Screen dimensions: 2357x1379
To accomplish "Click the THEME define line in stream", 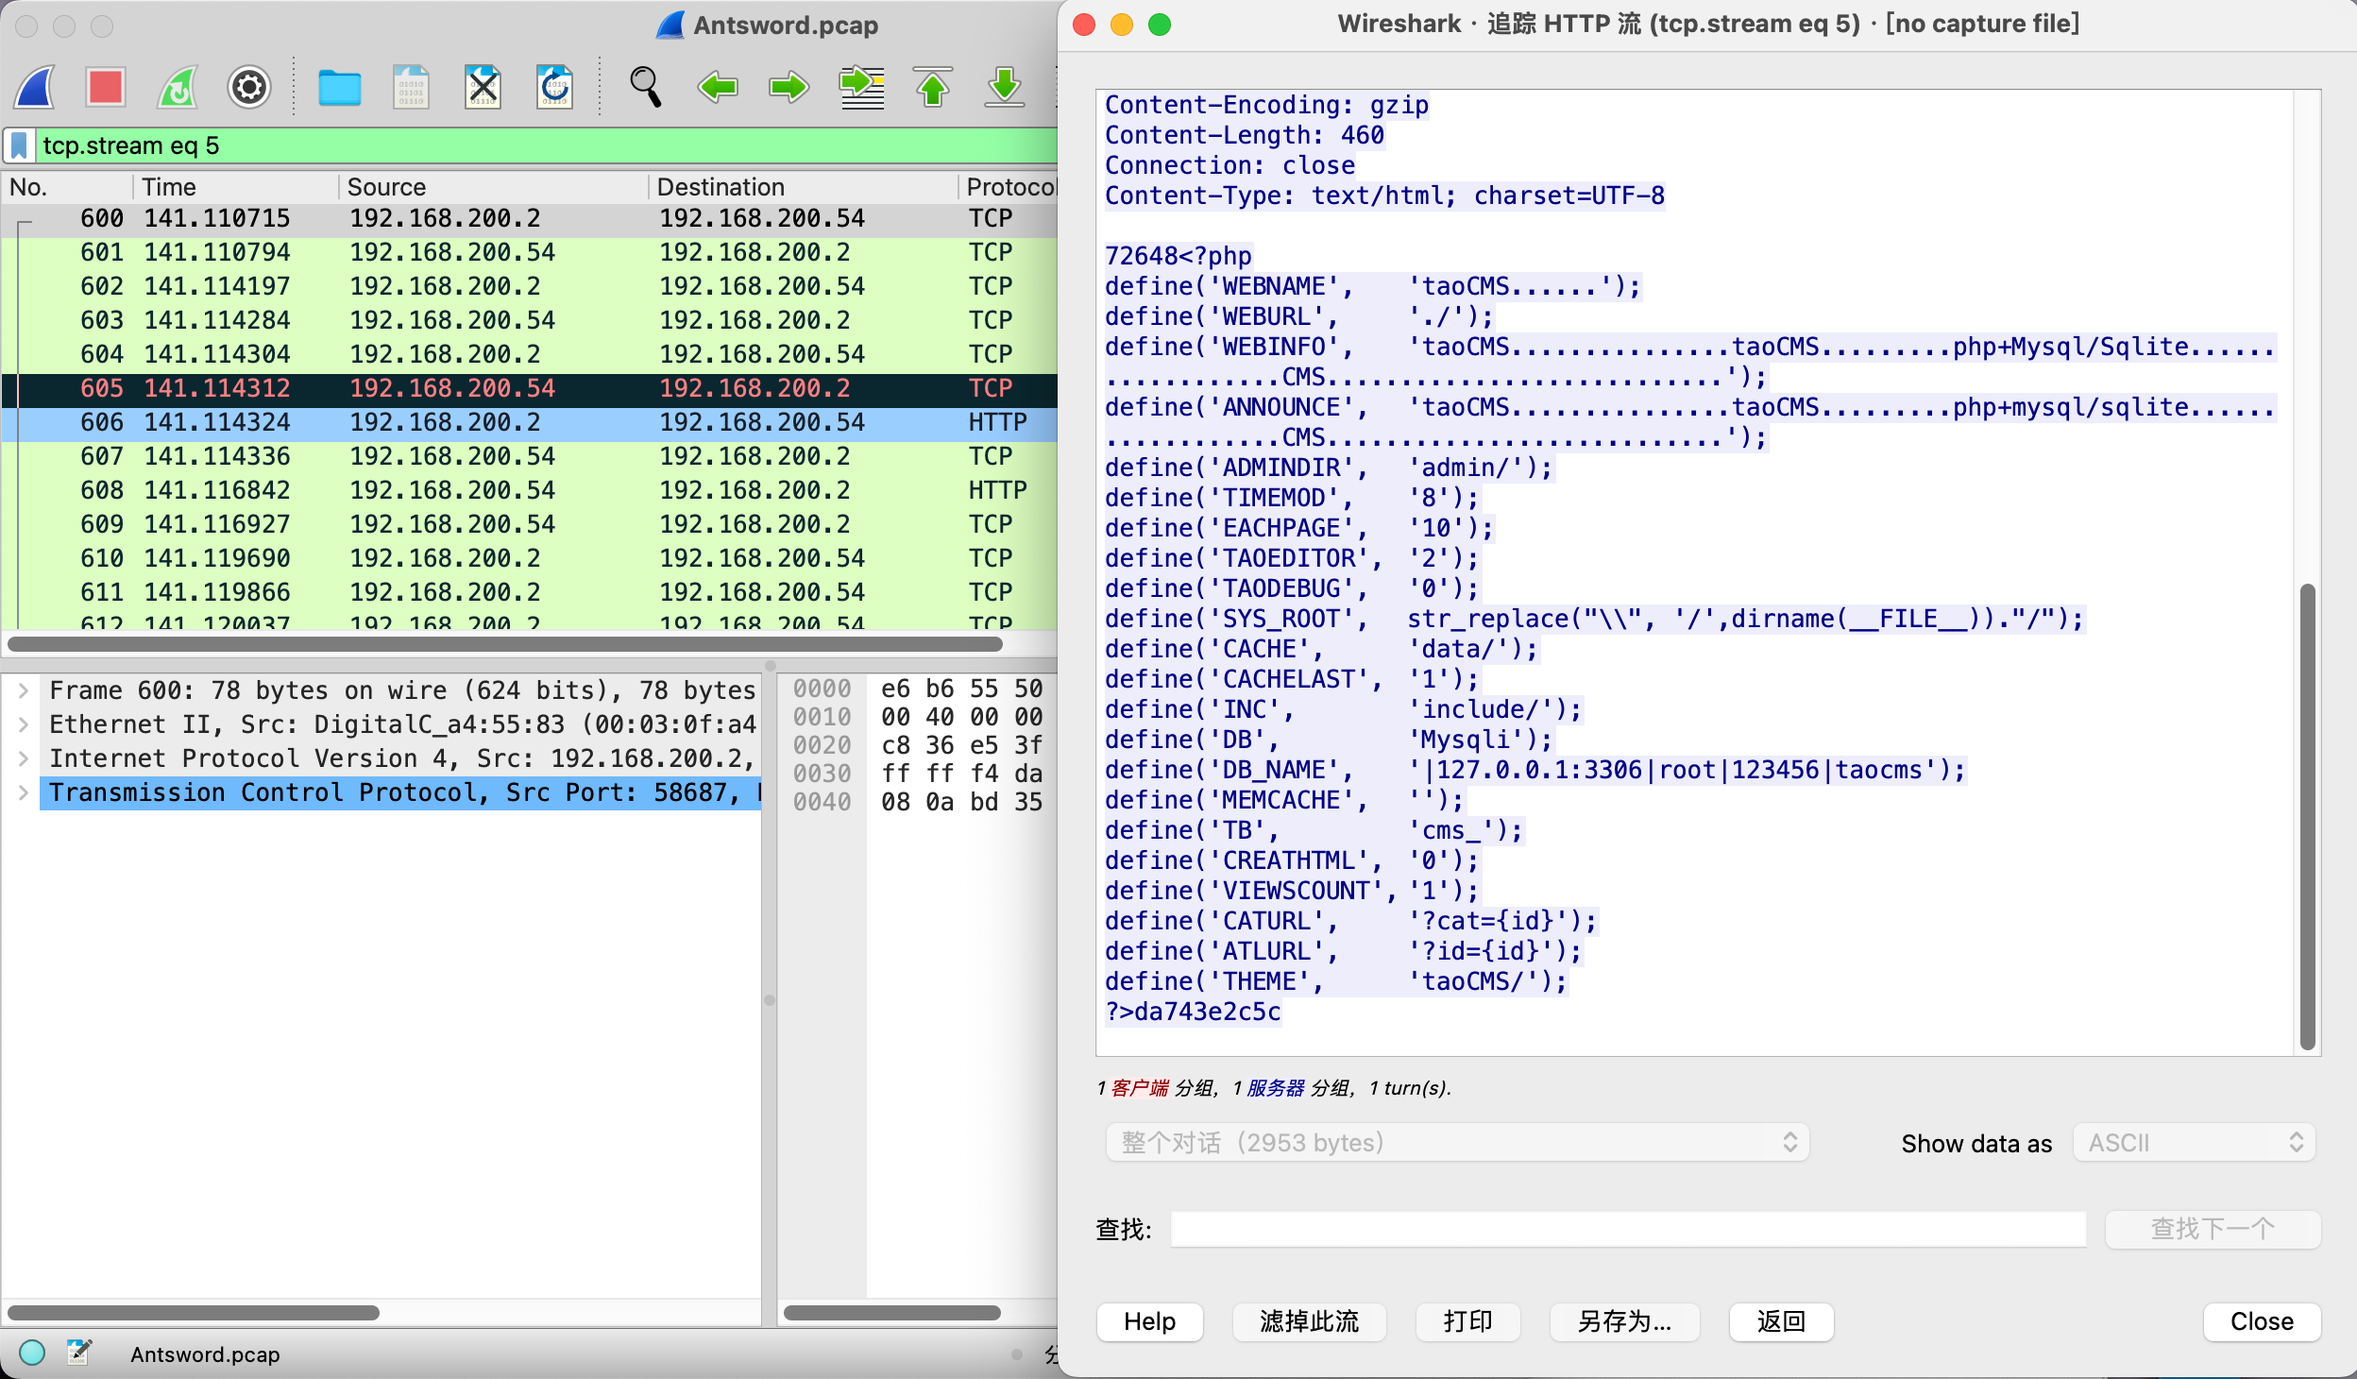I will (1336, 981).
